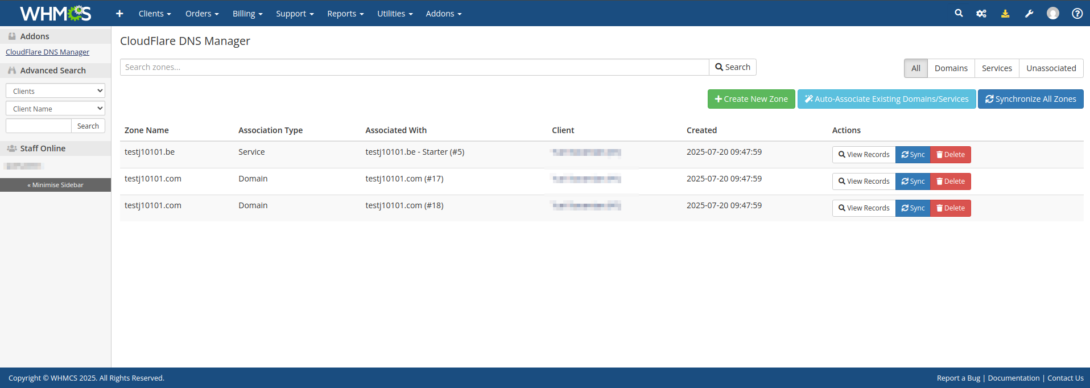Click the sidebar Search button
This screenshot has width=1090, height=388.
(x=88, y=126)
